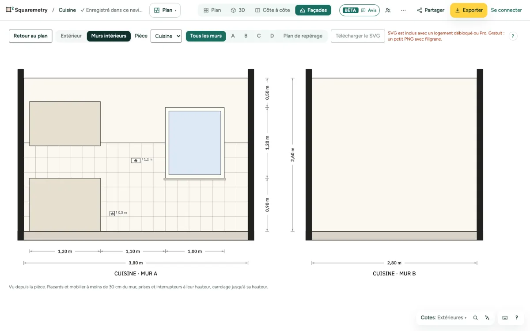Select Tous les murs filter
The height and width of the screenshot is (331, 530).
pyautogui.click(x=206, y=36)
